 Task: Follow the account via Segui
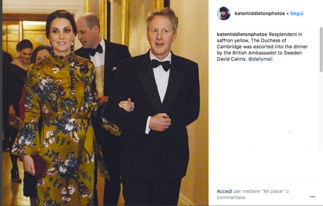click(297, 13)
